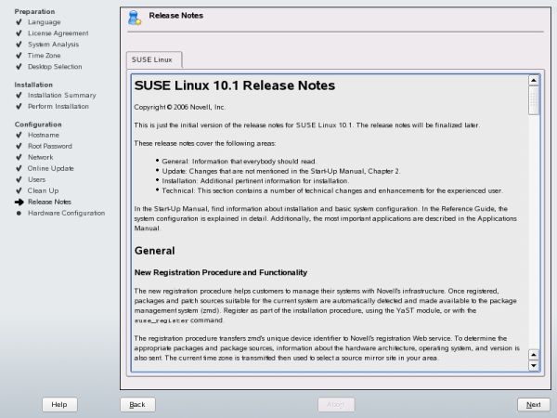Image resolution: width=557 pixels, height=418 pixels.
Task: Click the Hardware Configuration step label
Action: tap(67, 213)
